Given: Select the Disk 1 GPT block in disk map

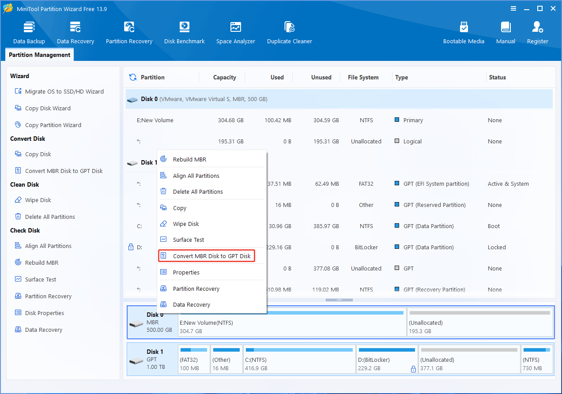Looking at the screenshot, I should (x=153, y=360).
